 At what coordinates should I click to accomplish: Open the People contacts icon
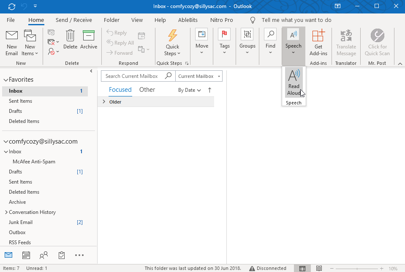pos(43,255)
